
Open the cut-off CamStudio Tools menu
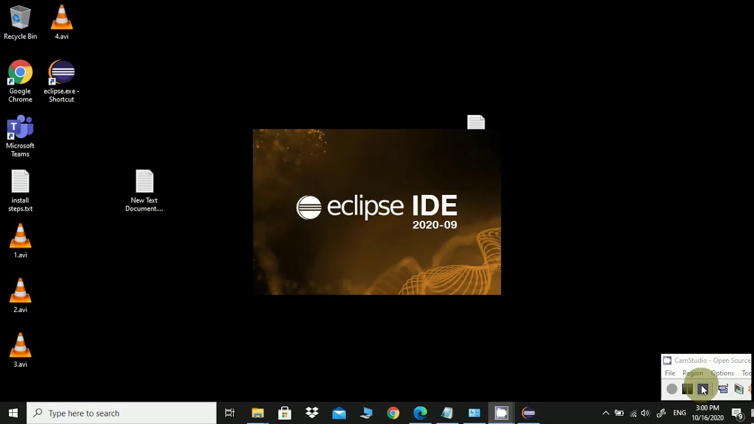click(x=746, y=373)
